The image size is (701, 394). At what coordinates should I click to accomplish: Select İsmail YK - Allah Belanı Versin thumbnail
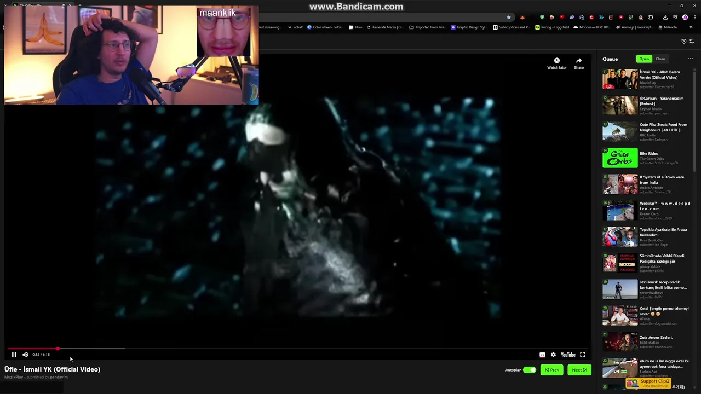tap(620, 79)
